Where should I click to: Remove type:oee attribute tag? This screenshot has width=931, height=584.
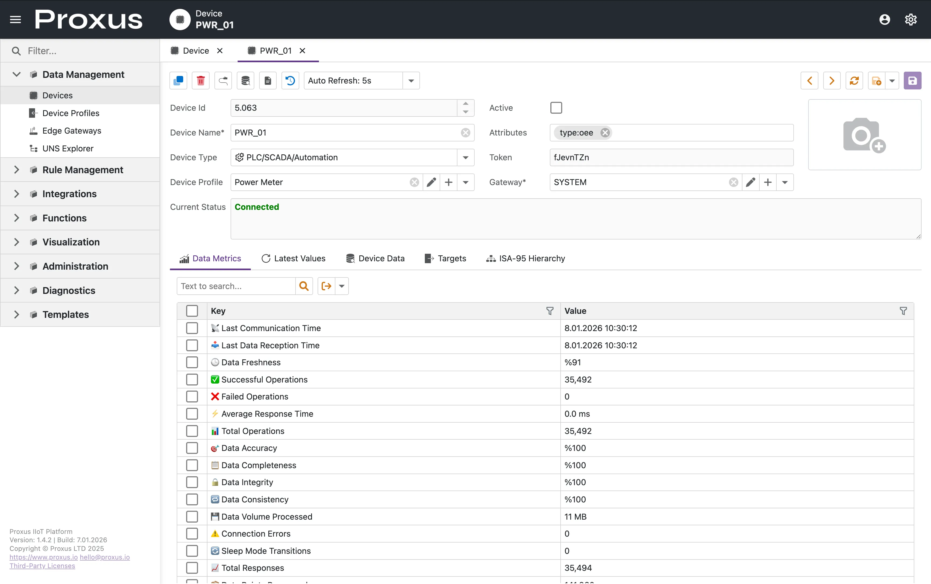point(605,133)
